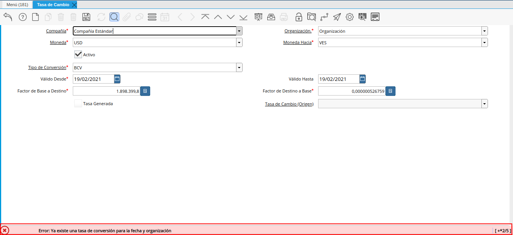Refresh the record with circular arrows icon

[101, 17]
